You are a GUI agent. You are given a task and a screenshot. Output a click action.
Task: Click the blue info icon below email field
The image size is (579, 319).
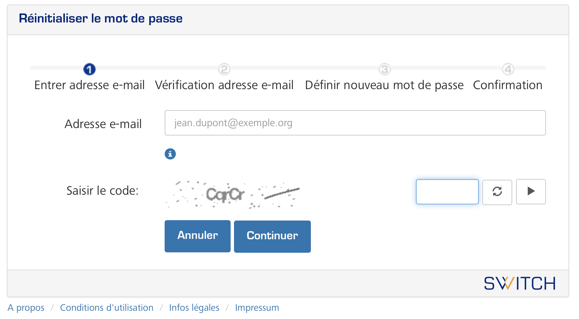coord(170,154)
